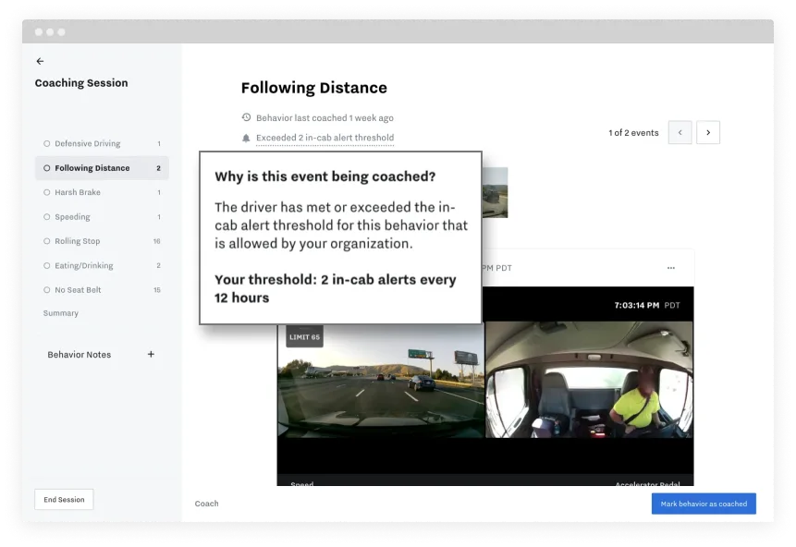Click the Behavior Notes heading
Image resolution: width=796 pixels, height=547 pixels.
click(x=80, y=355)
